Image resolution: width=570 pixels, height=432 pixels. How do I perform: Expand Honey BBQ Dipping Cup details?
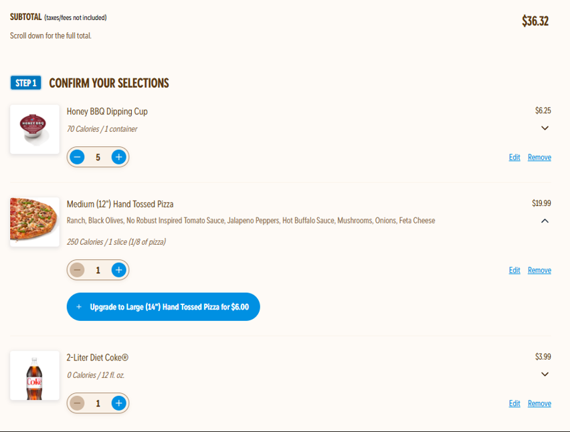point(545,128)
